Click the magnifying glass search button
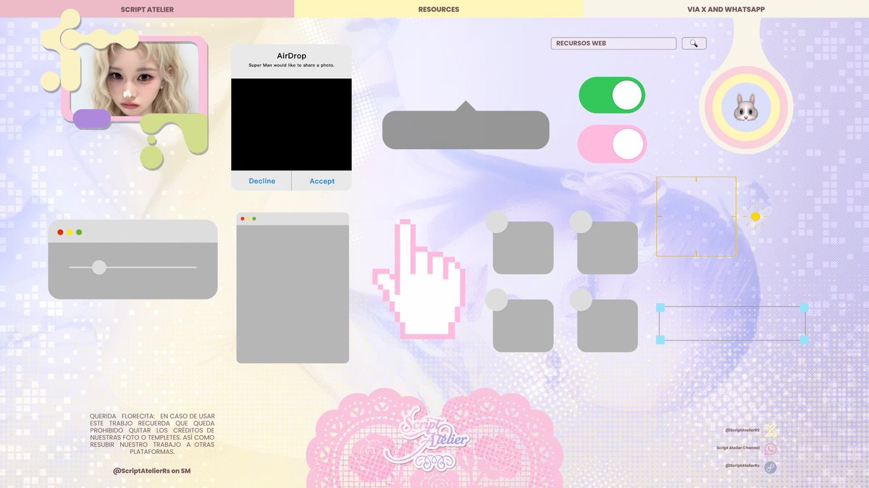The width and height of the screenshot is (869, 488). point(694,43)
